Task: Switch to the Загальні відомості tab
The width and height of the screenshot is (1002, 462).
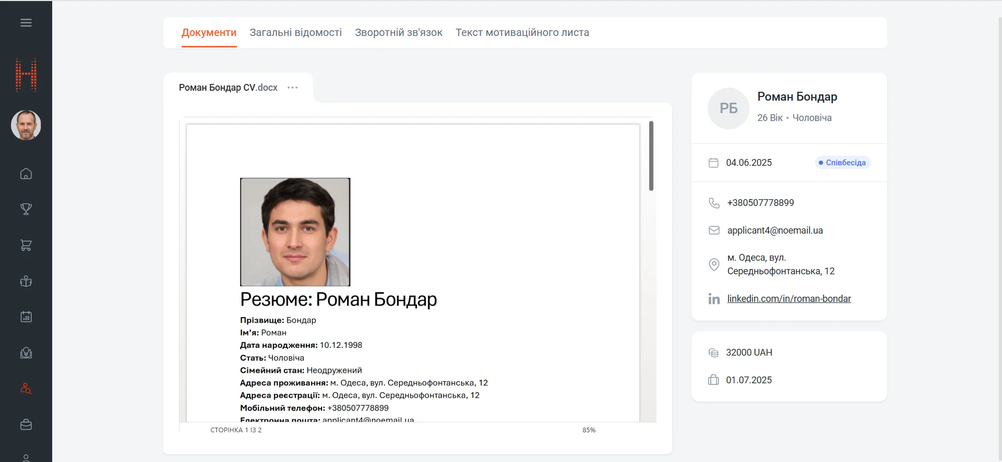Action: 295,33
